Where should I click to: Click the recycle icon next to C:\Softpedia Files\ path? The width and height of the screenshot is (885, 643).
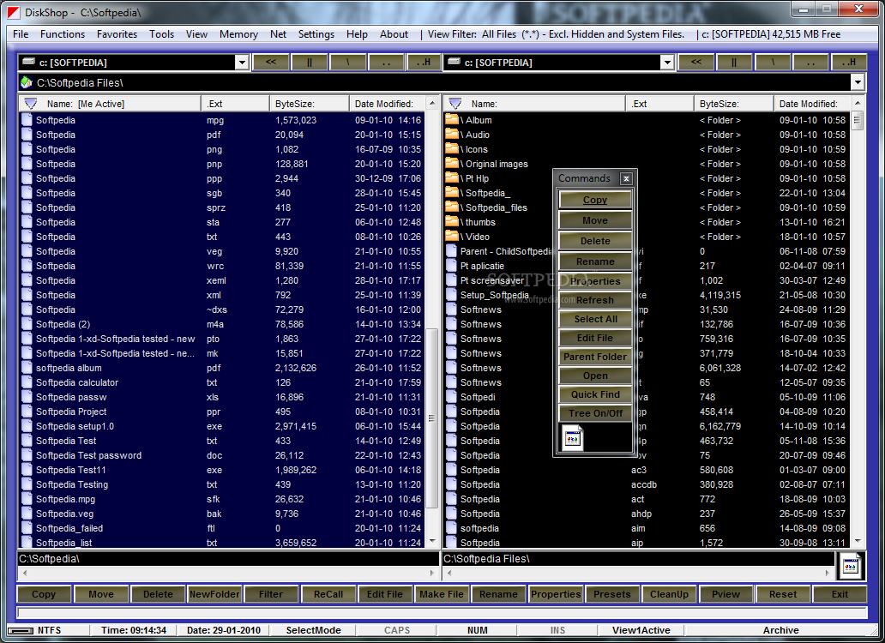pos(27,83)
